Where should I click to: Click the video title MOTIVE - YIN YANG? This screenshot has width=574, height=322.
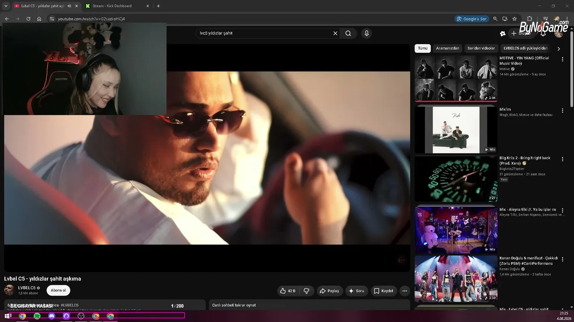click(x=524, y=61)
